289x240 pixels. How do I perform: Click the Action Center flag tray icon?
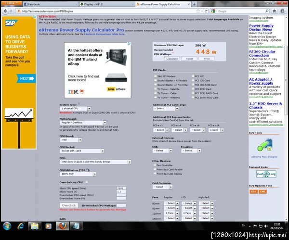point(255,226)
